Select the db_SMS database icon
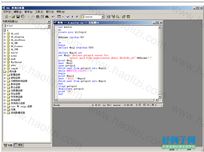This screenshot has width=204, height=152. [8, 43]
